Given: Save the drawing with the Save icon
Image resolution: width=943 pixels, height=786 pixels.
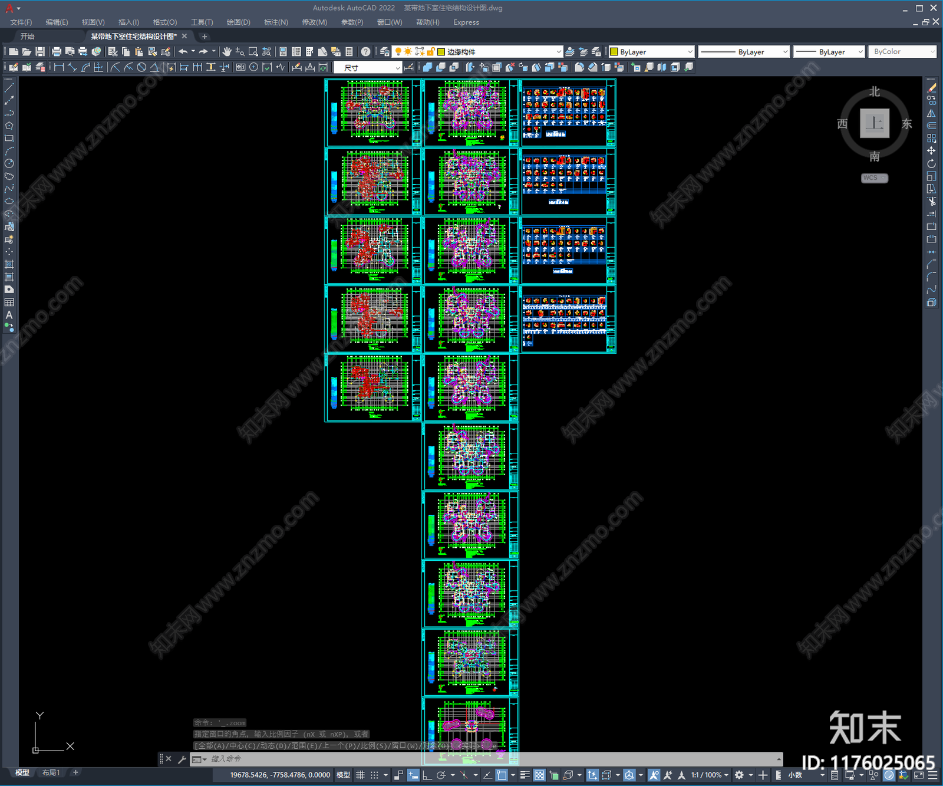Looking at the screenshot, I should click(x=40, y=52).
